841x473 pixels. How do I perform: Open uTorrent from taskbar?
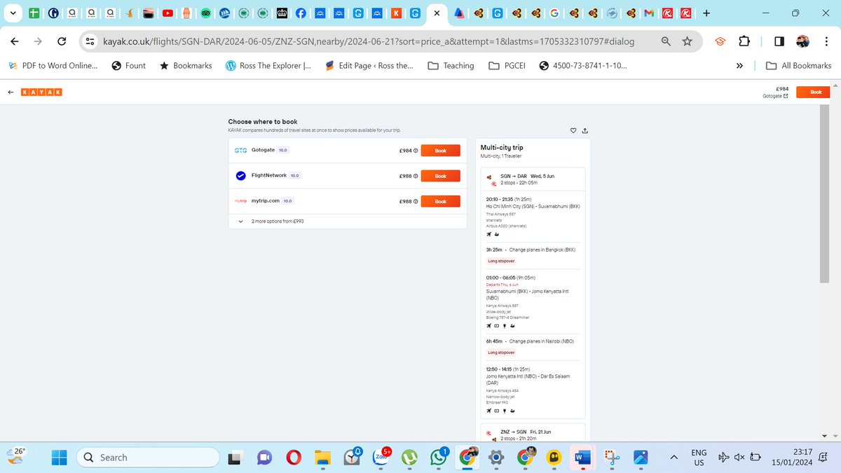409,458
